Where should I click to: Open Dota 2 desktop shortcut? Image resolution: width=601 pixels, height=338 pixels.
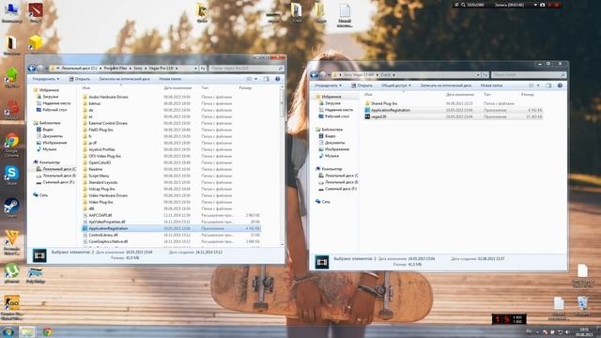coord(36,12)
